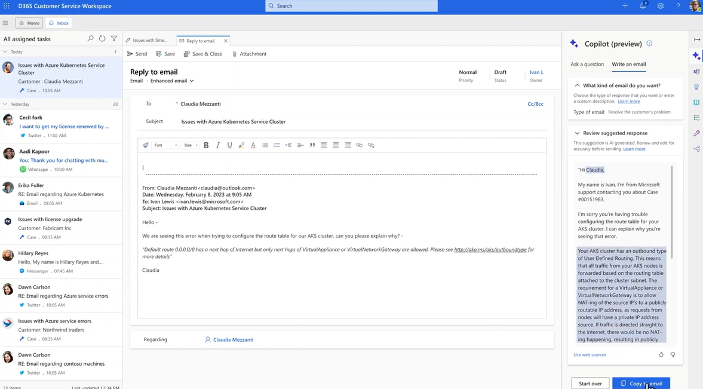Give thumbs down to suggested response
Viewport: 703px width, 389px height.
(x=673, y=354)
